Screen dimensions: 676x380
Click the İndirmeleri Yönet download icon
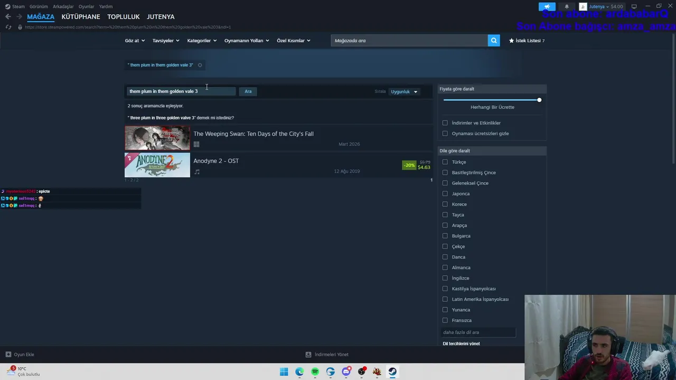308,355
